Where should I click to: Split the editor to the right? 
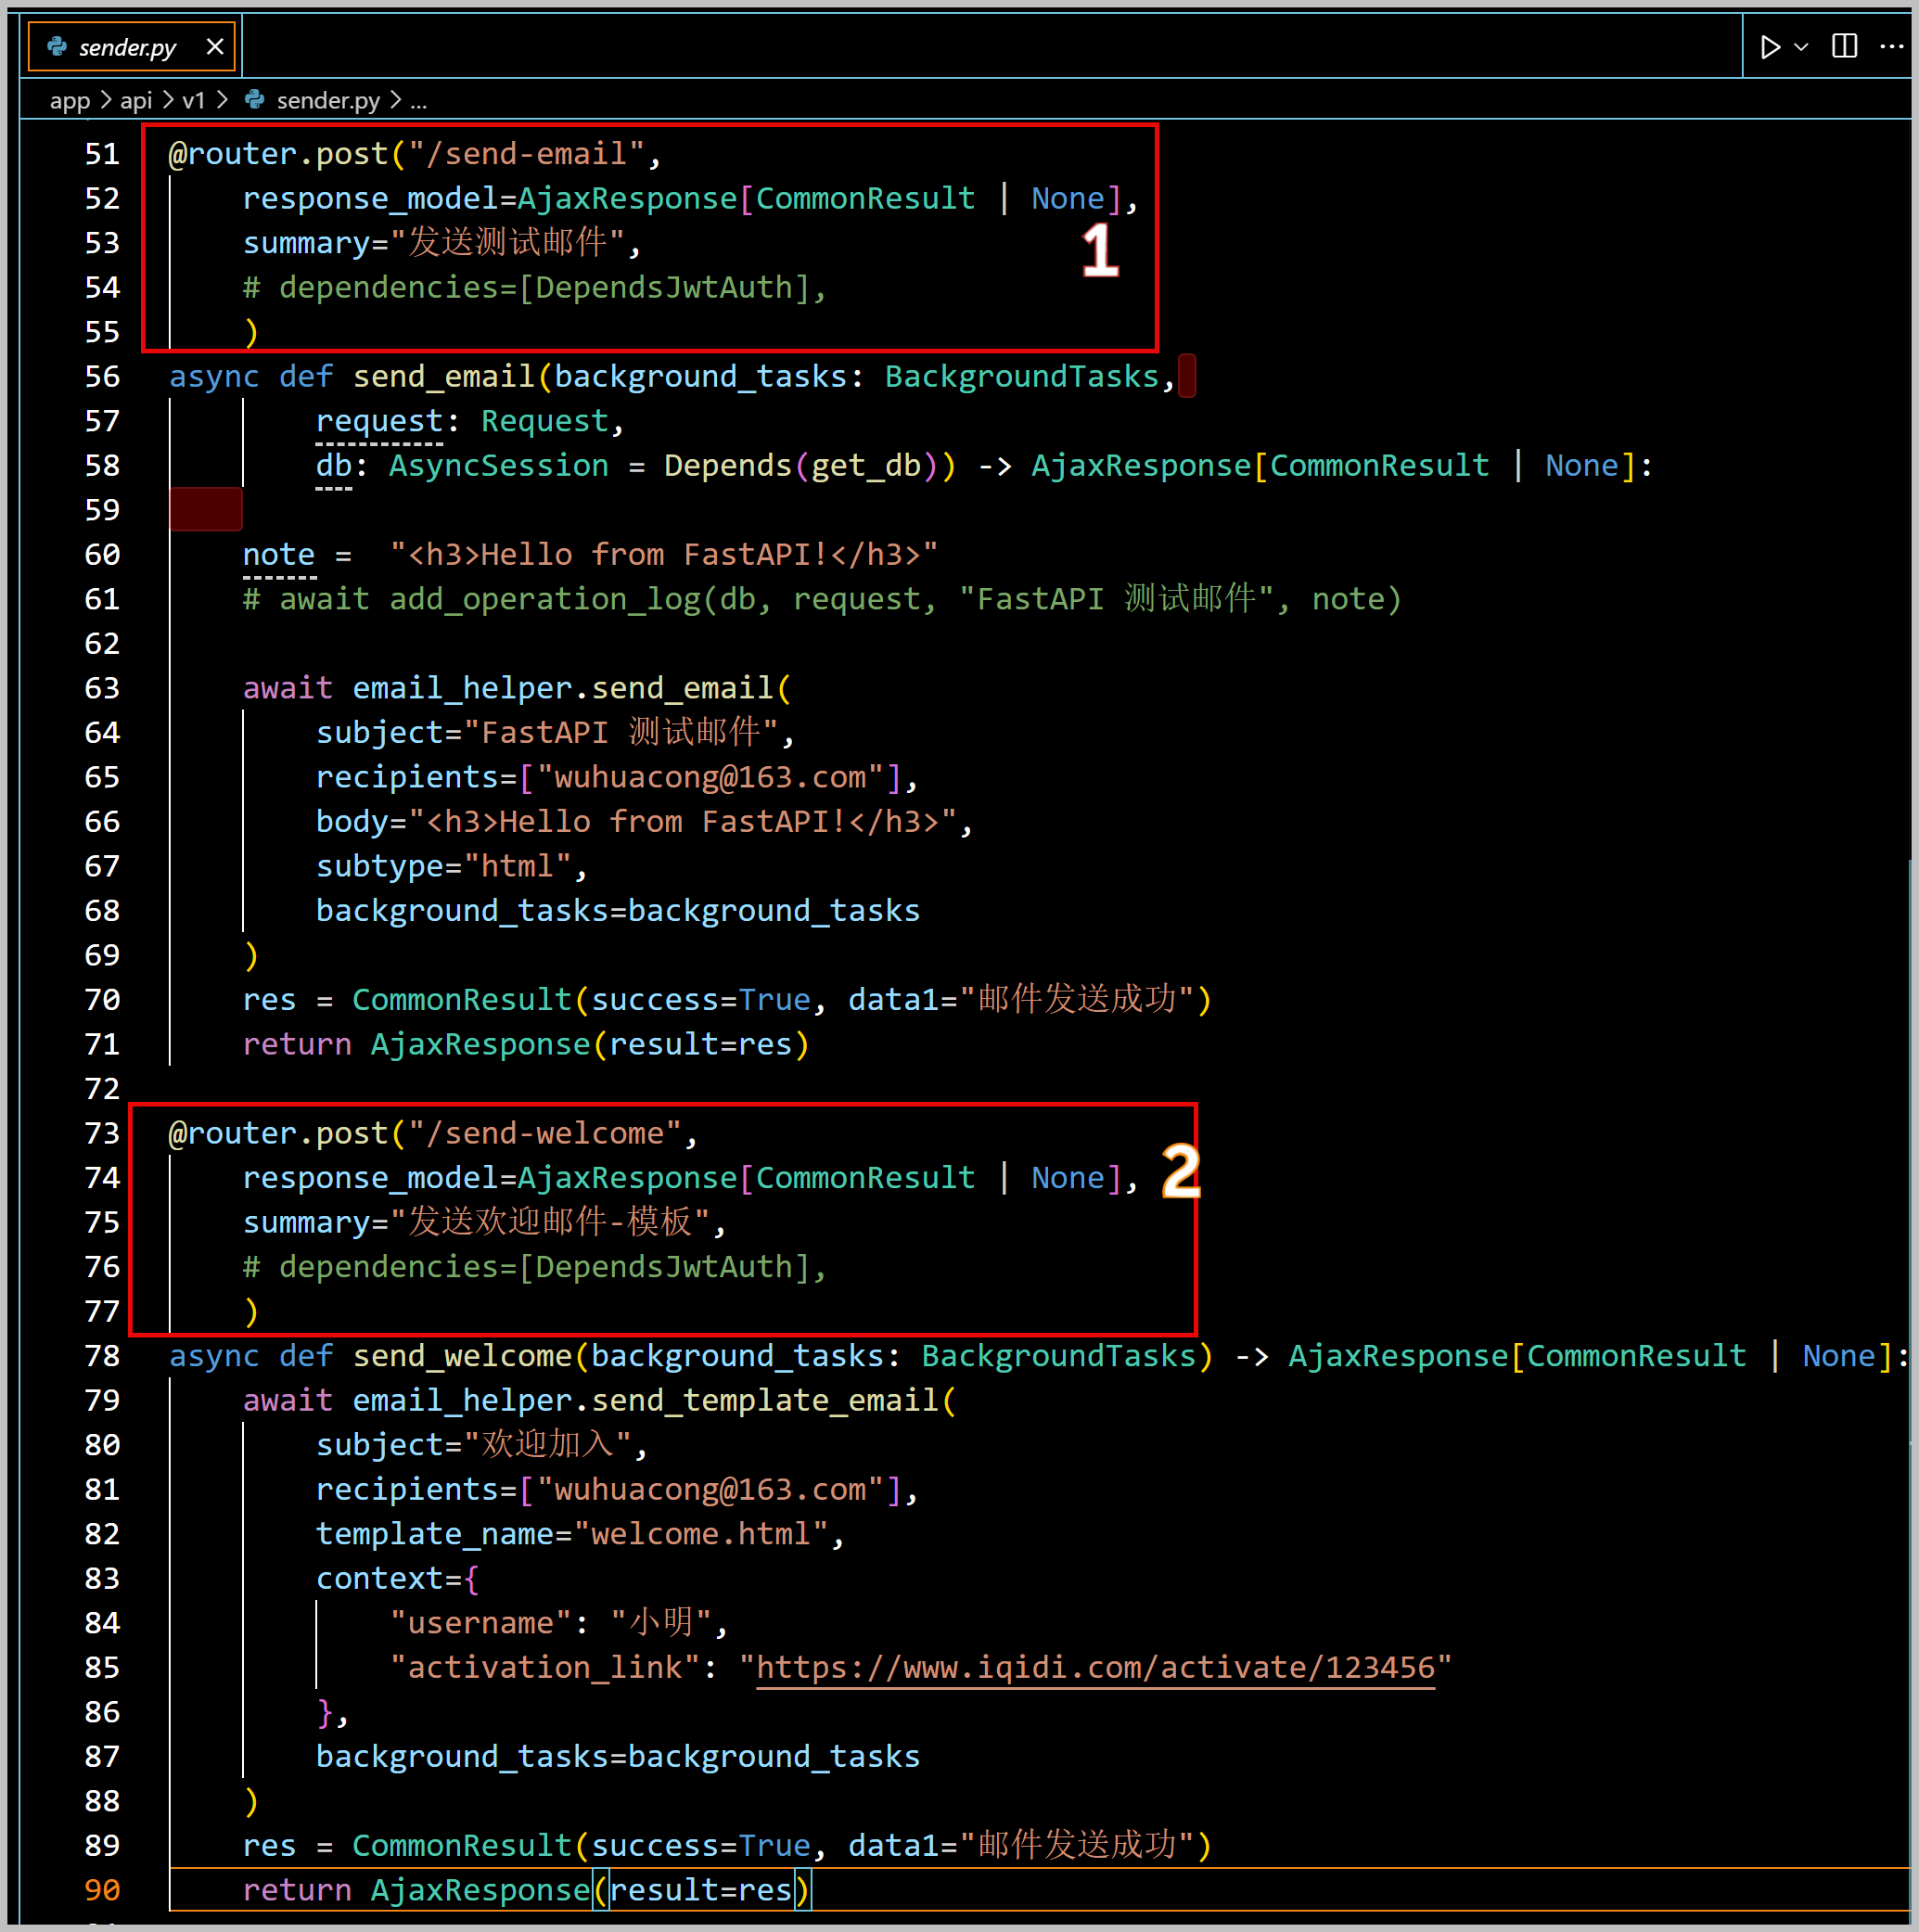(1844, 47)
